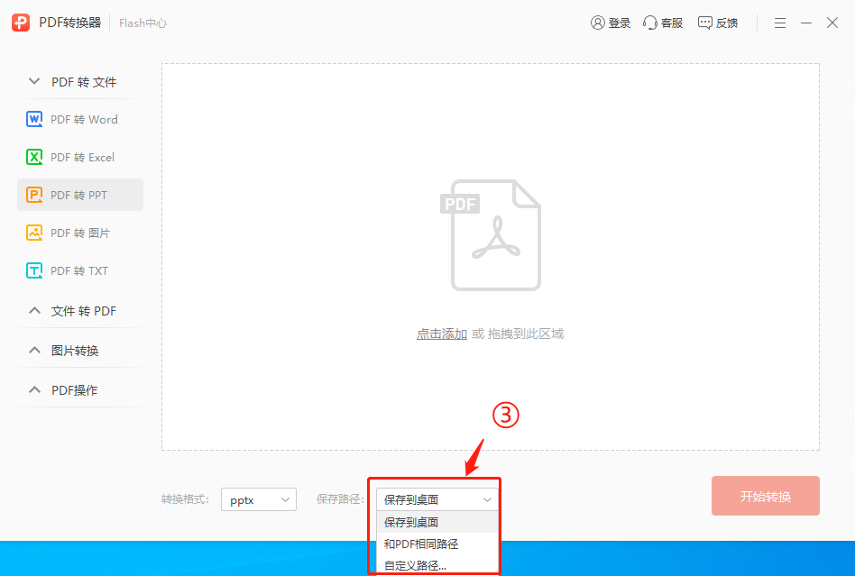Open 客服 customer service headset icon
Viewport: 855px width, 576px height.
pos(648,23)
